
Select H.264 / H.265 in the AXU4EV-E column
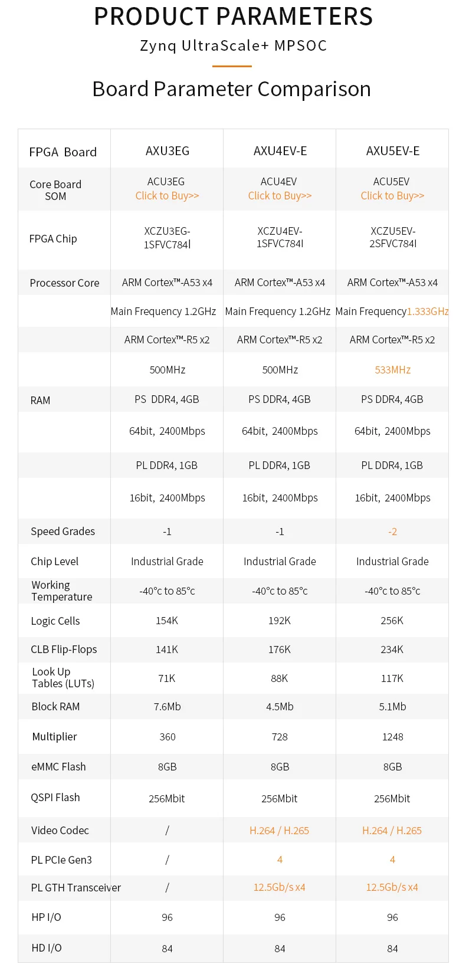click(x=280, y=831)
